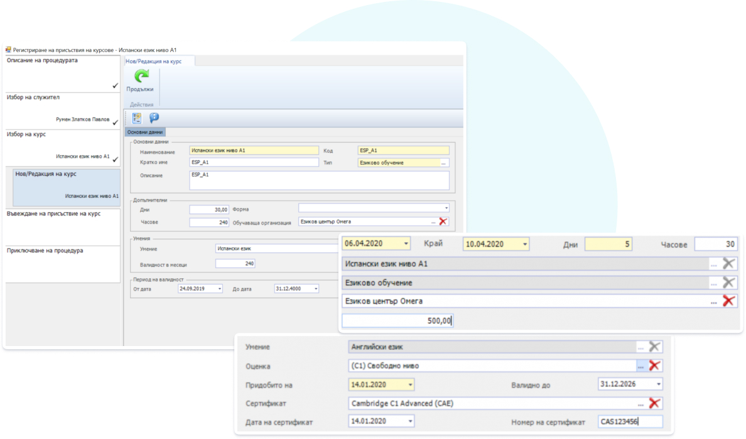
Task: Click the Наименование field Испански език ниво А1
Action: [x=254, y=150]
